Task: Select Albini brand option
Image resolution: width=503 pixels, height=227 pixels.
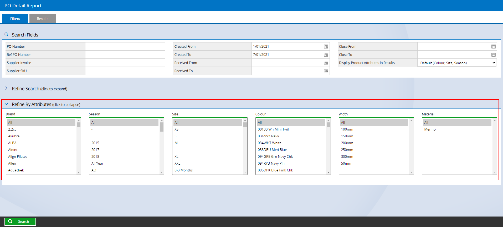Action: coord(41,150)
